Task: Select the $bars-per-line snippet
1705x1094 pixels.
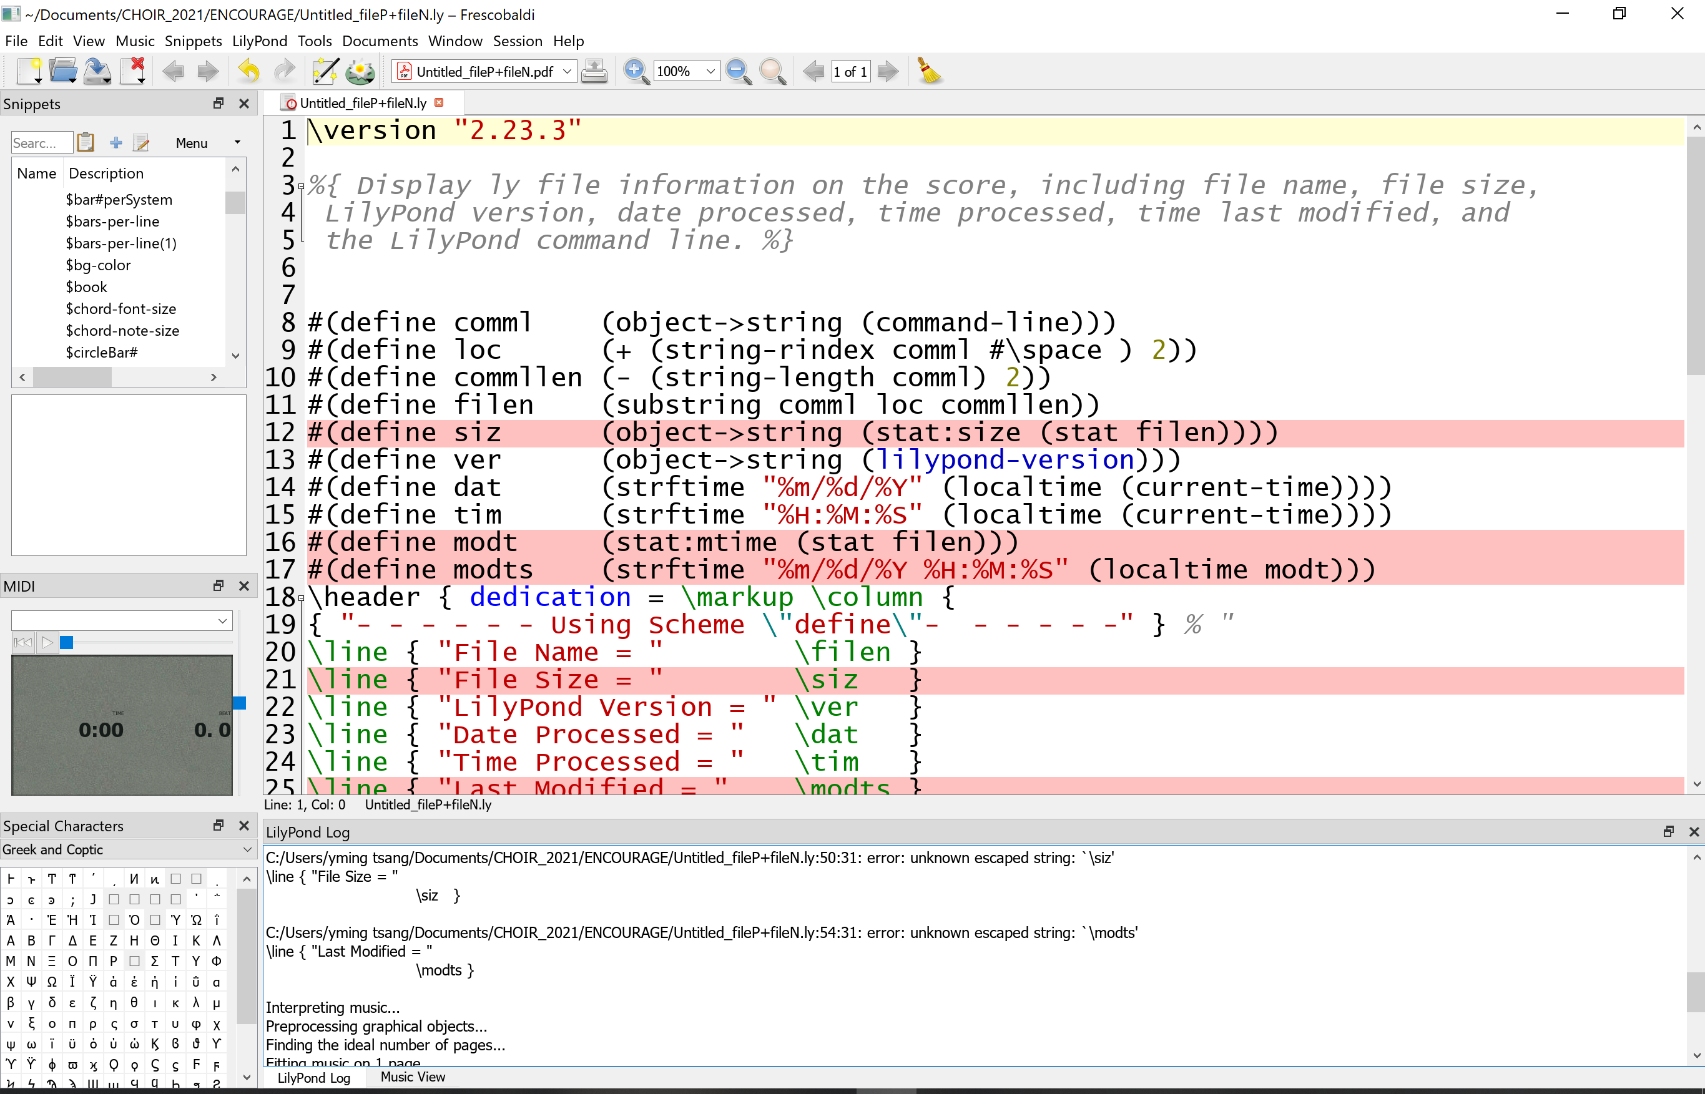Action: tap(112, 221)
